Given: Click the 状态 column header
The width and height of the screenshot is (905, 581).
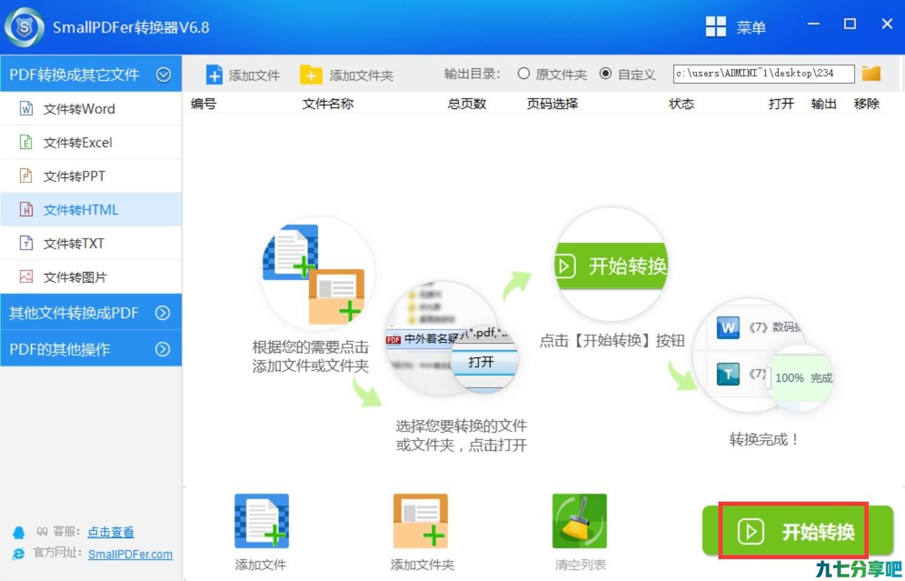Looking at the screenshot, I should [x=681, y=104].
